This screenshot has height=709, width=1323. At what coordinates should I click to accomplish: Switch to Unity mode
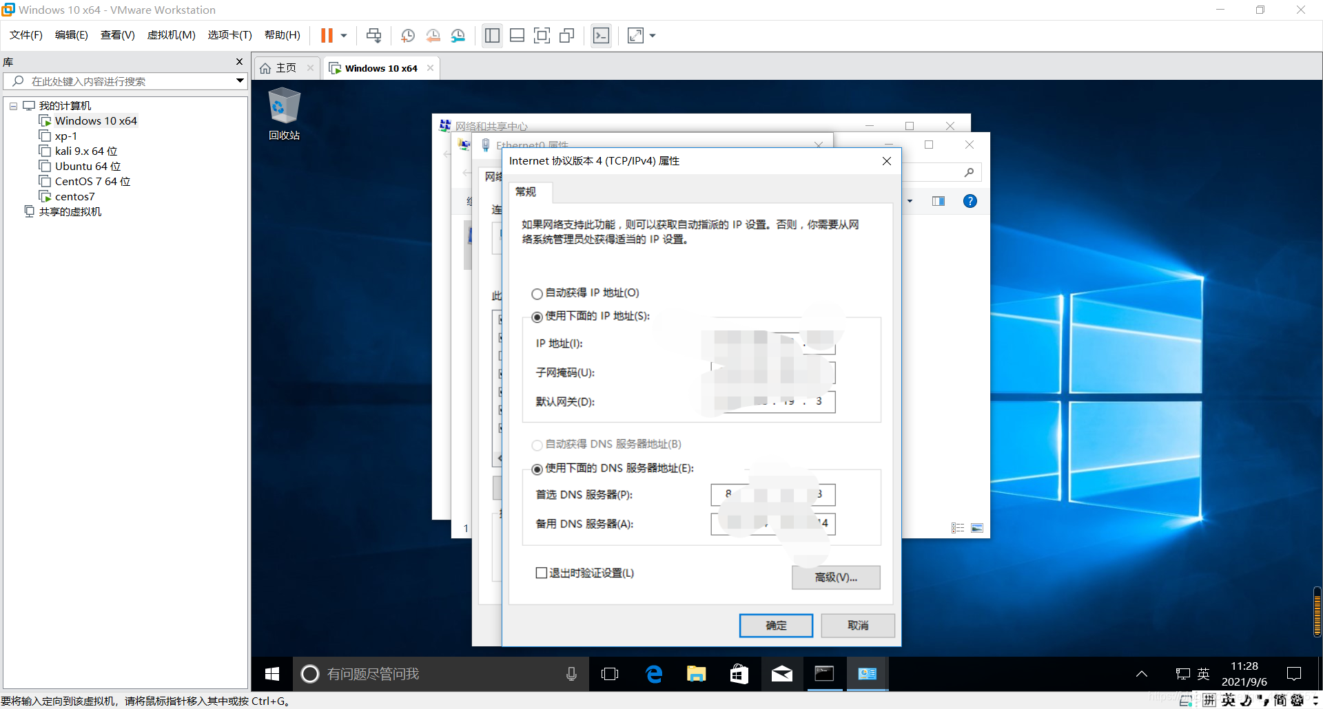click(x=567, y=35)
